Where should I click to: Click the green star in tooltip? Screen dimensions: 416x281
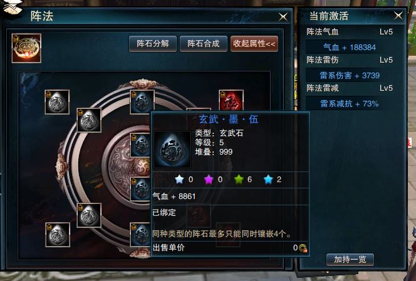239,180
